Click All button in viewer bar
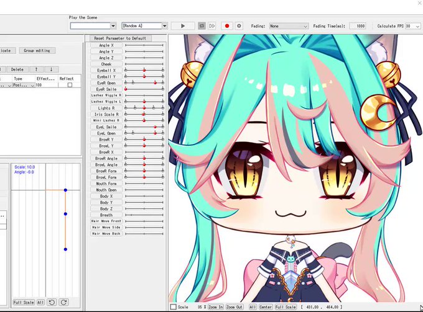The image size is (423, 312). [x=253, y=307]
